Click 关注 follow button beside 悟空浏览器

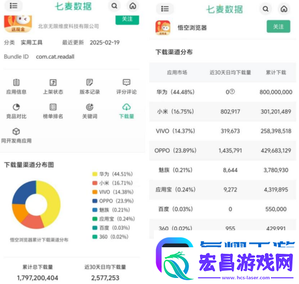click(x=279, y=26)
